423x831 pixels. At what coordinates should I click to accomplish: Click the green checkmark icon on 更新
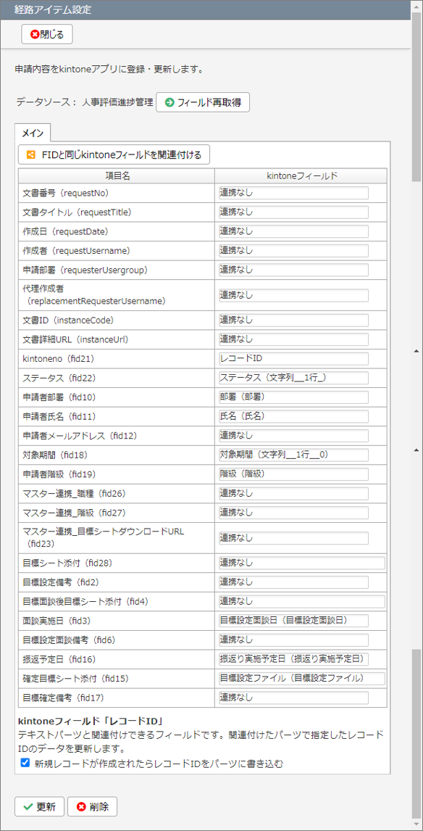(x=27, y=806)
